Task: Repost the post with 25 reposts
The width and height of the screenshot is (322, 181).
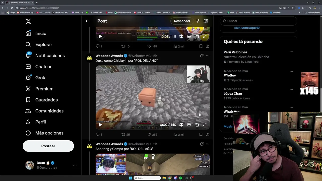Action: (126, 134)
